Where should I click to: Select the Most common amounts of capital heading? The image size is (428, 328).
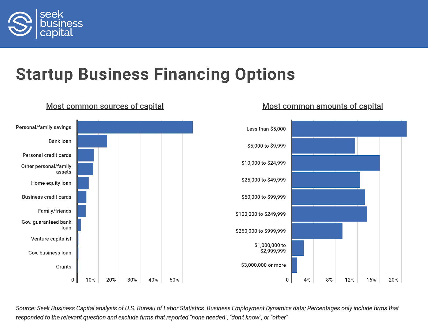[323, 106]
